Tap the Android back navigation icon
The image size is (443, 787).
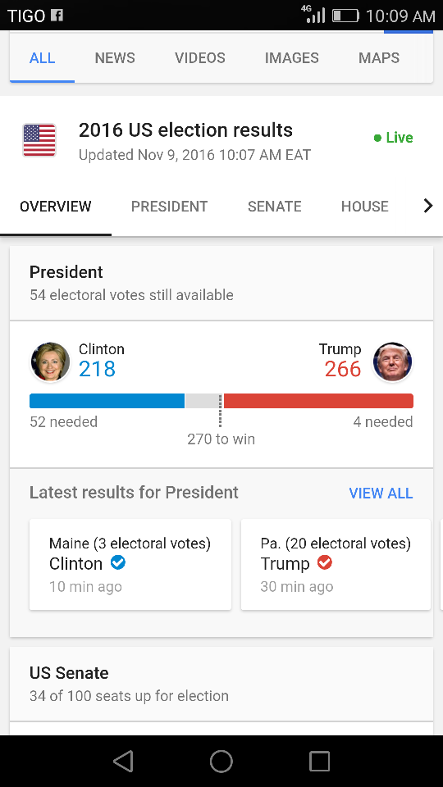pyautogui.click(x=123, y=761)
